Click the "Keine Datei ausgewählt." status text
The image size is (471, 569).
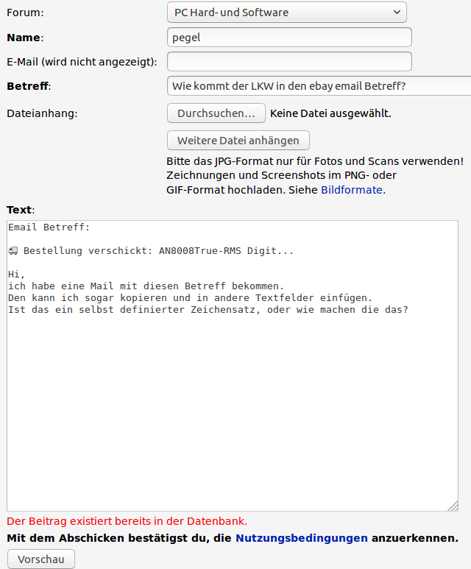[x=330, y=113]
